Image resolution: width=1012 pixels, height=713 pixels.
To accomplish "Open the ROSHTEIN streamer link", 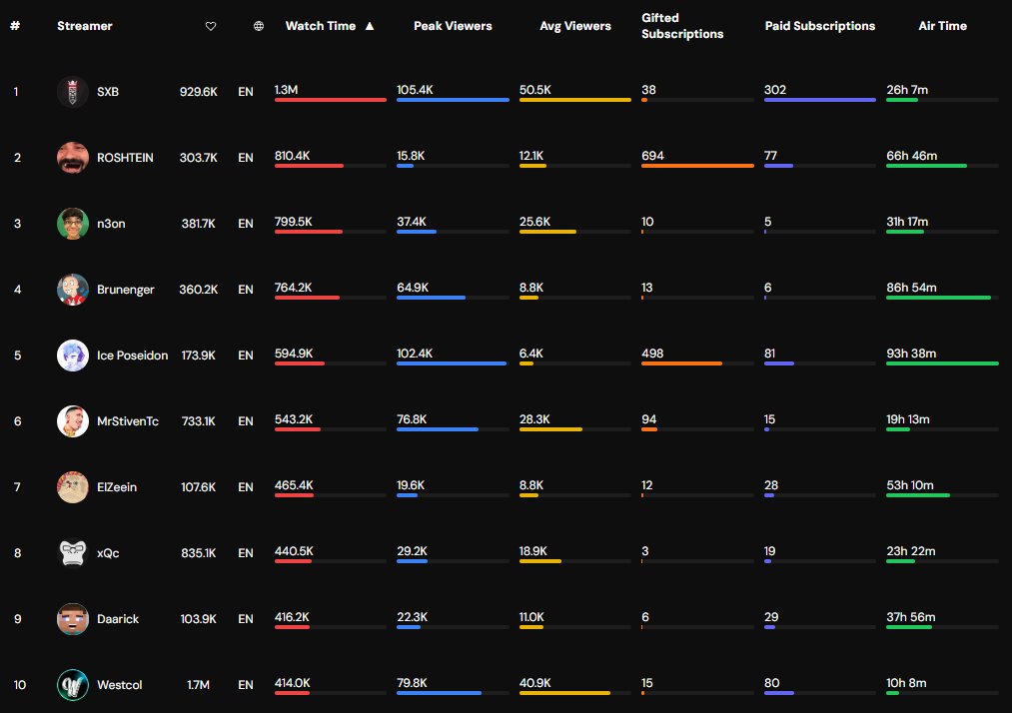I will tap(125, 158).
